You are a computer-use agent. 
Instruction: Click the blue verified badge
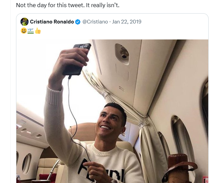tap(78, 22)
